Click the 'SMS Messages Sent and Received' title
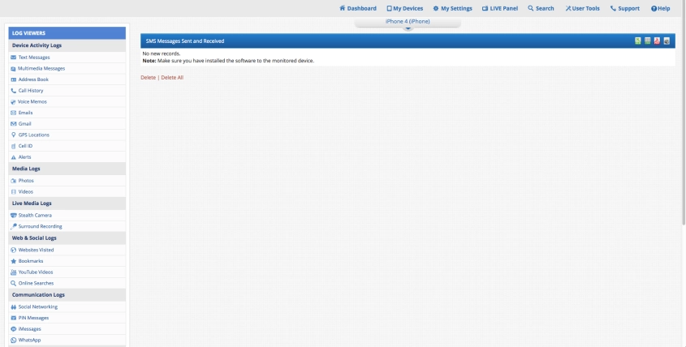This screenshot has width=686, height=347. (x=184, y=41)
